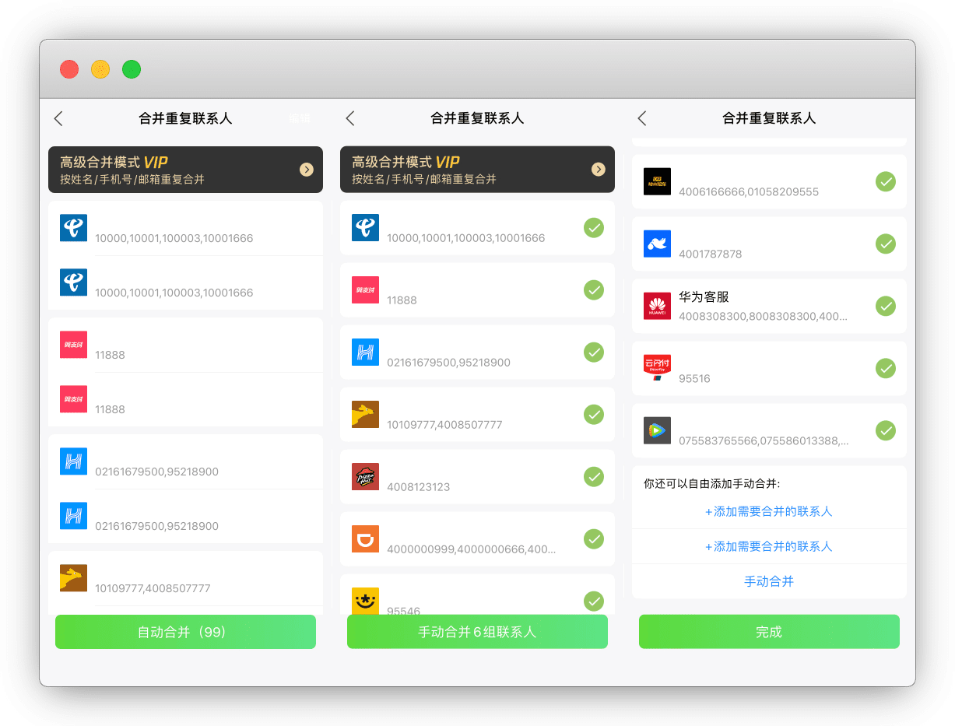955x726 pixels.
Task: Click the Huawei logo for 华为客服
Action: coord(657,306)
